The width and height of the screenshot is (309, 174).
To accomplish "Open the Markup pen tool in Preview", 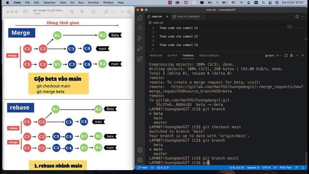I will 106,12.
